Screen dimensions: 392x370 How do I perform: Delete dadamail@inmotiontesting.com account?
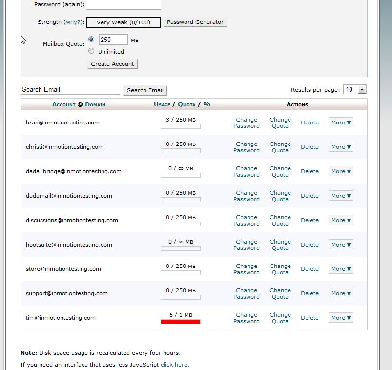[x=309, y=196]
